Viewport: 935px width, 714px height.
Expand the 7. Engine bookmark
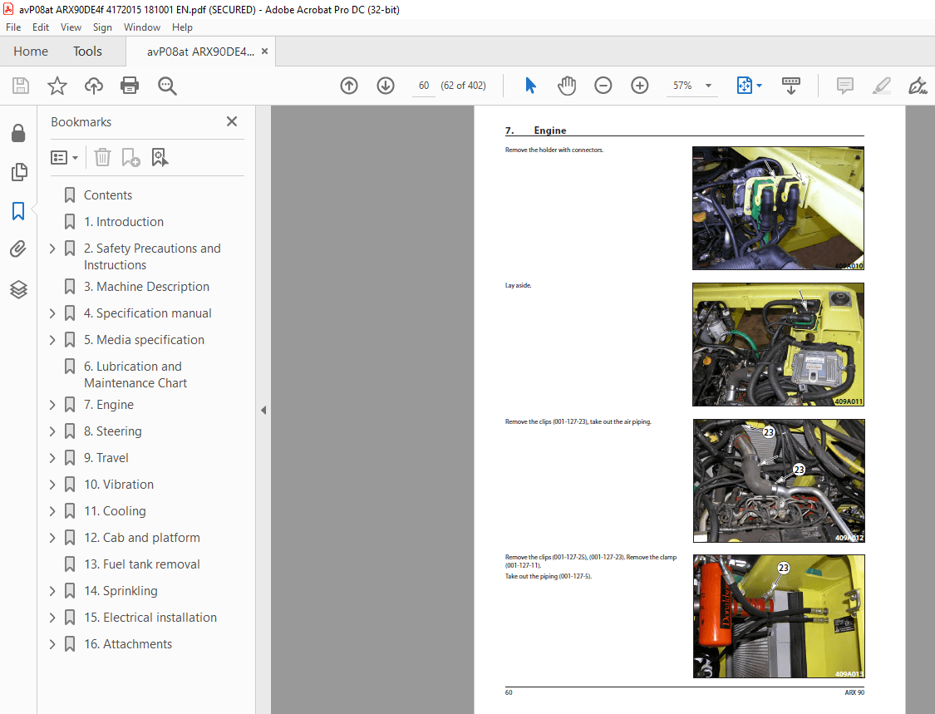pos(52,404)
